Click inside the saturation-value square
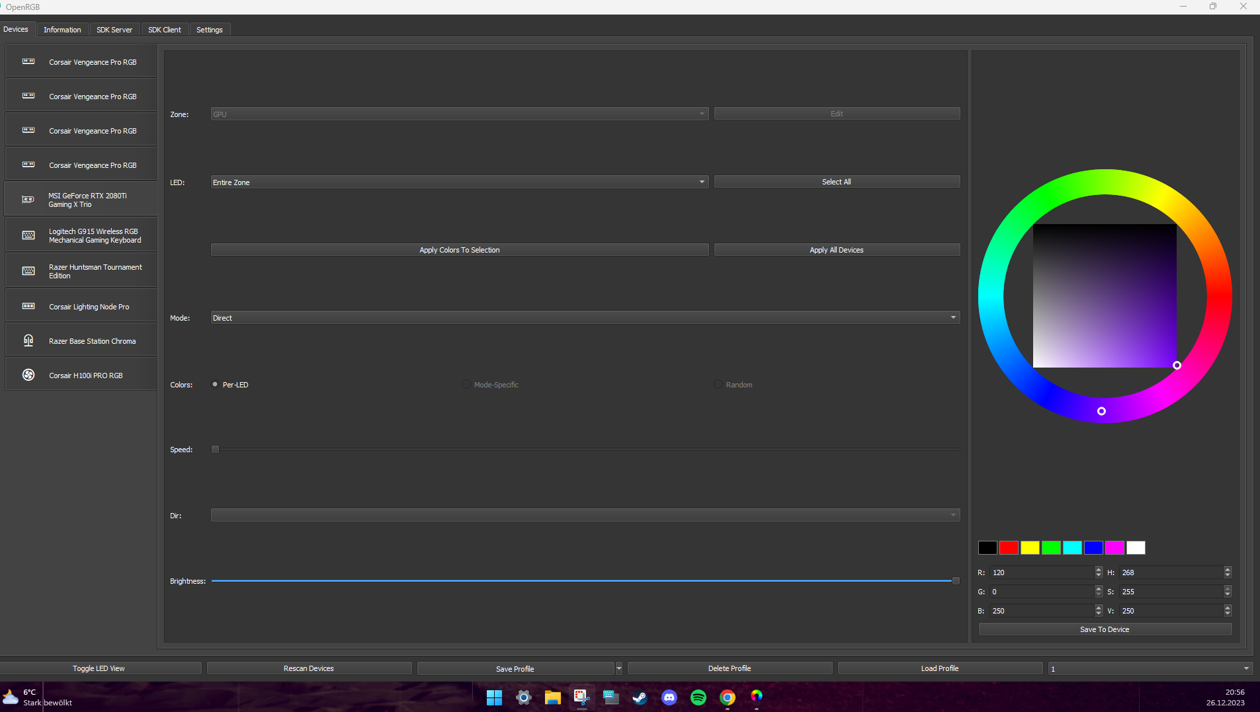Viewport: 1260px width, 712px height. pyautogui.click(x=1105, y=296)
